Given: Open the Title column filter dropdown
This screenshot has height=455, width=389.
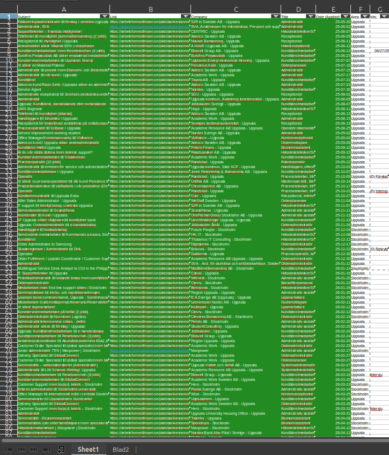Looking at the screenshot, I should [x=311, y=17].
